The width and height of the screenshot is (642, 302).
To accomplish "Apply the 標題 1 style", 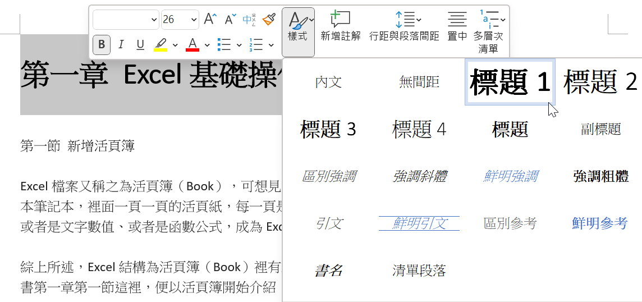I will pyautogui.click(x=510, y=83).
